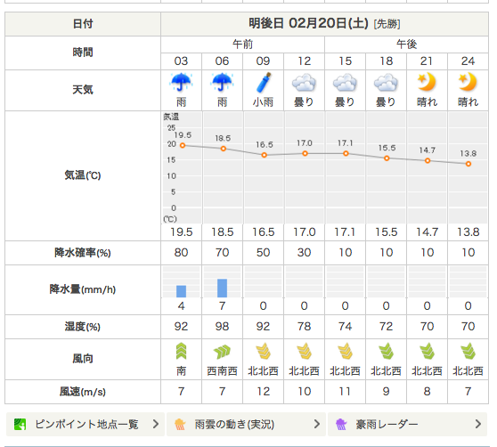Click chevron arrow on ピンポイント地点一覧 button

(156, 424)
